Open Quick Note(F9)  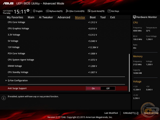(x=96, y=11)
